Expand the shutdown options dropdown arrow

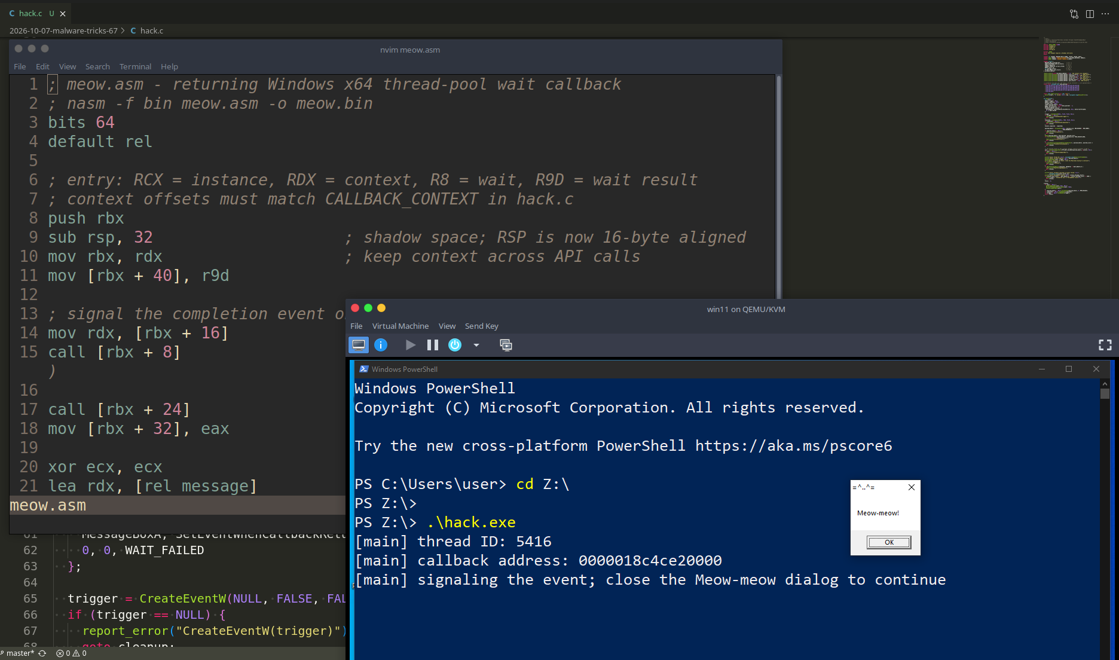pos(476,345)
